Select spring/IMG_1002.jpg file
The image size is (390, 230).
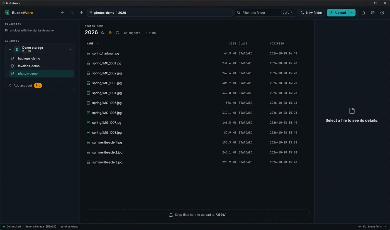coord(197,73)
